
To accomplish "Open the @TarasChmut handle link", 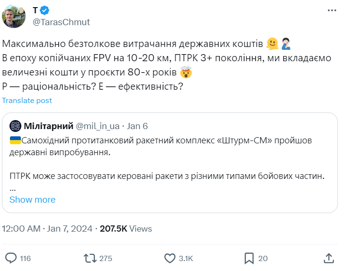I will (61, 22).
